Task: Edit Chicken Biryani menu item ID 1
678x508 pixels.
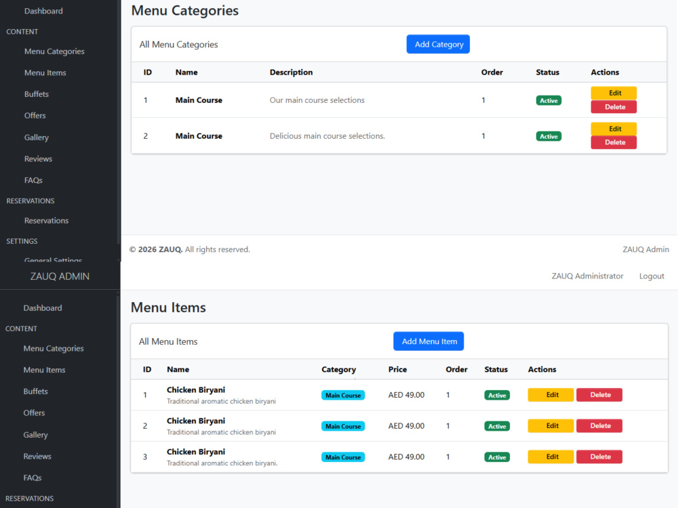Action: click(x=551, y=395)
